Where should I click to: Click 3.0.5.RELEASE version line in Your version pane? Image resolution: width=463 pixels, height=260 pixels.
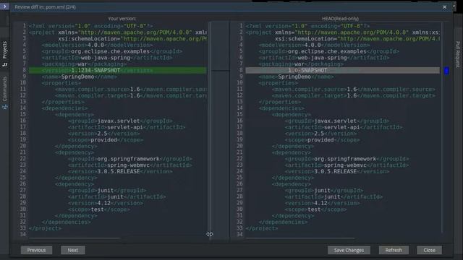[120, 172]
